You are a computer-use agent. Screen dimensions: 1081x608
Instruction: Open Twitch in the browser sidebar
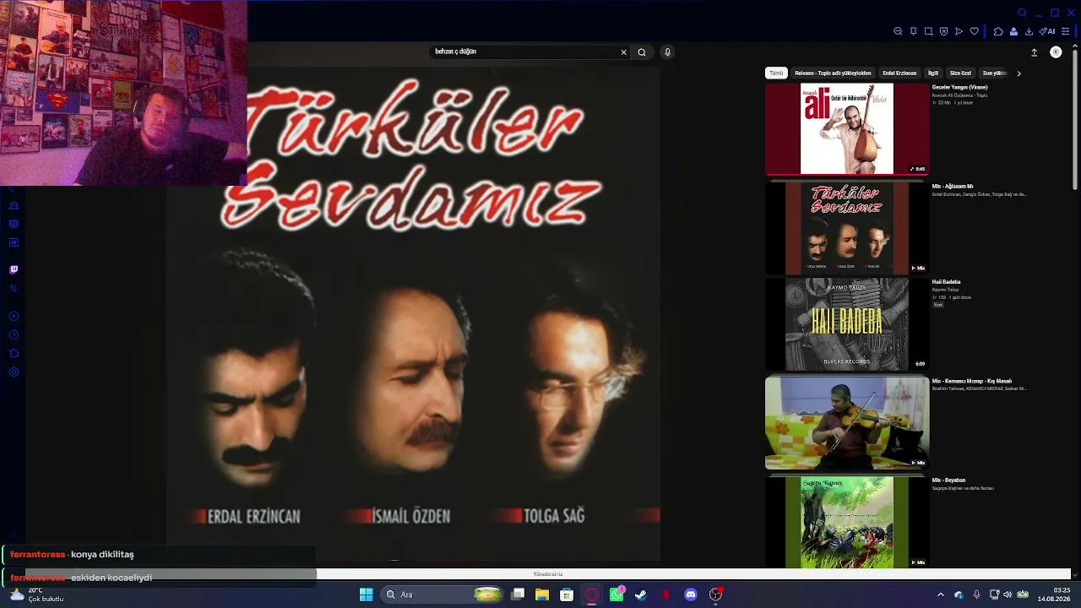tap(14, 270)
